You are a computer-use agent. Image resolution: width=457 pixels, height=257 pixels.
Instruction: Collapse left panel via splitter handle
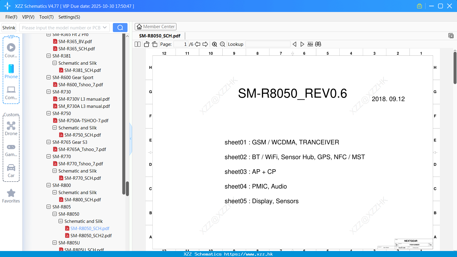point(131,139)
